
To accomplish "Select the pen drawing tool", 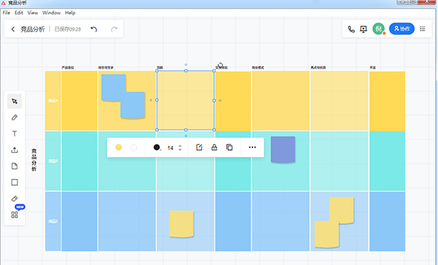I will coord(15,117).
